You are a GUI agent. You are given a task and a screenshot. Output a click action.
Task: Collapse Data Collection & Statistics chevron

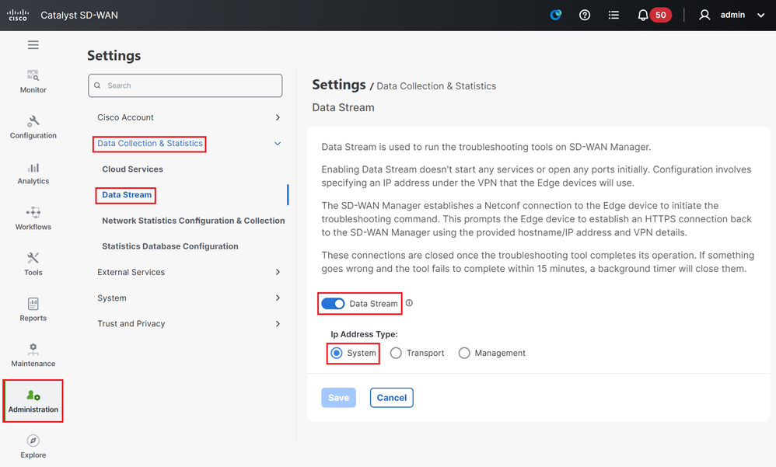click(278, 144)
